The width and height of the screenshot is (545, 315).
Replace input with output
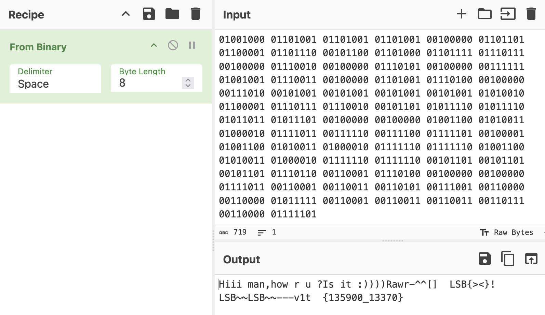pos(531,259)
